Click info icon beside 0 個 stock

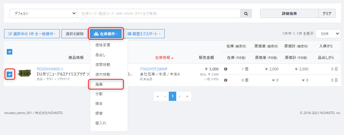click(x=225, y=80)
